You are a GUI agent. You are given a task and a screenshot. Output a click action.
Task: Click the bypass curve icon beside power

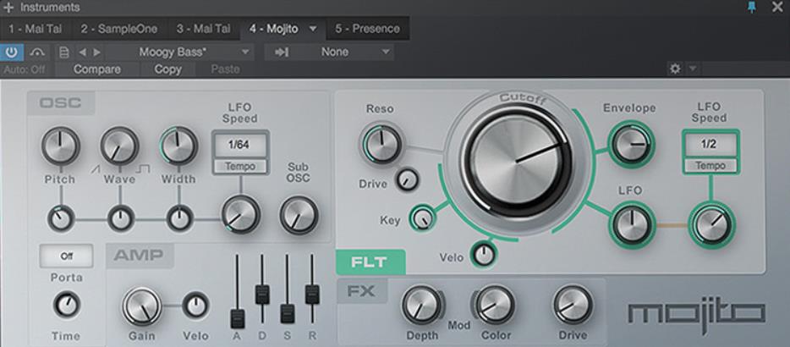(x=38, y=52)
